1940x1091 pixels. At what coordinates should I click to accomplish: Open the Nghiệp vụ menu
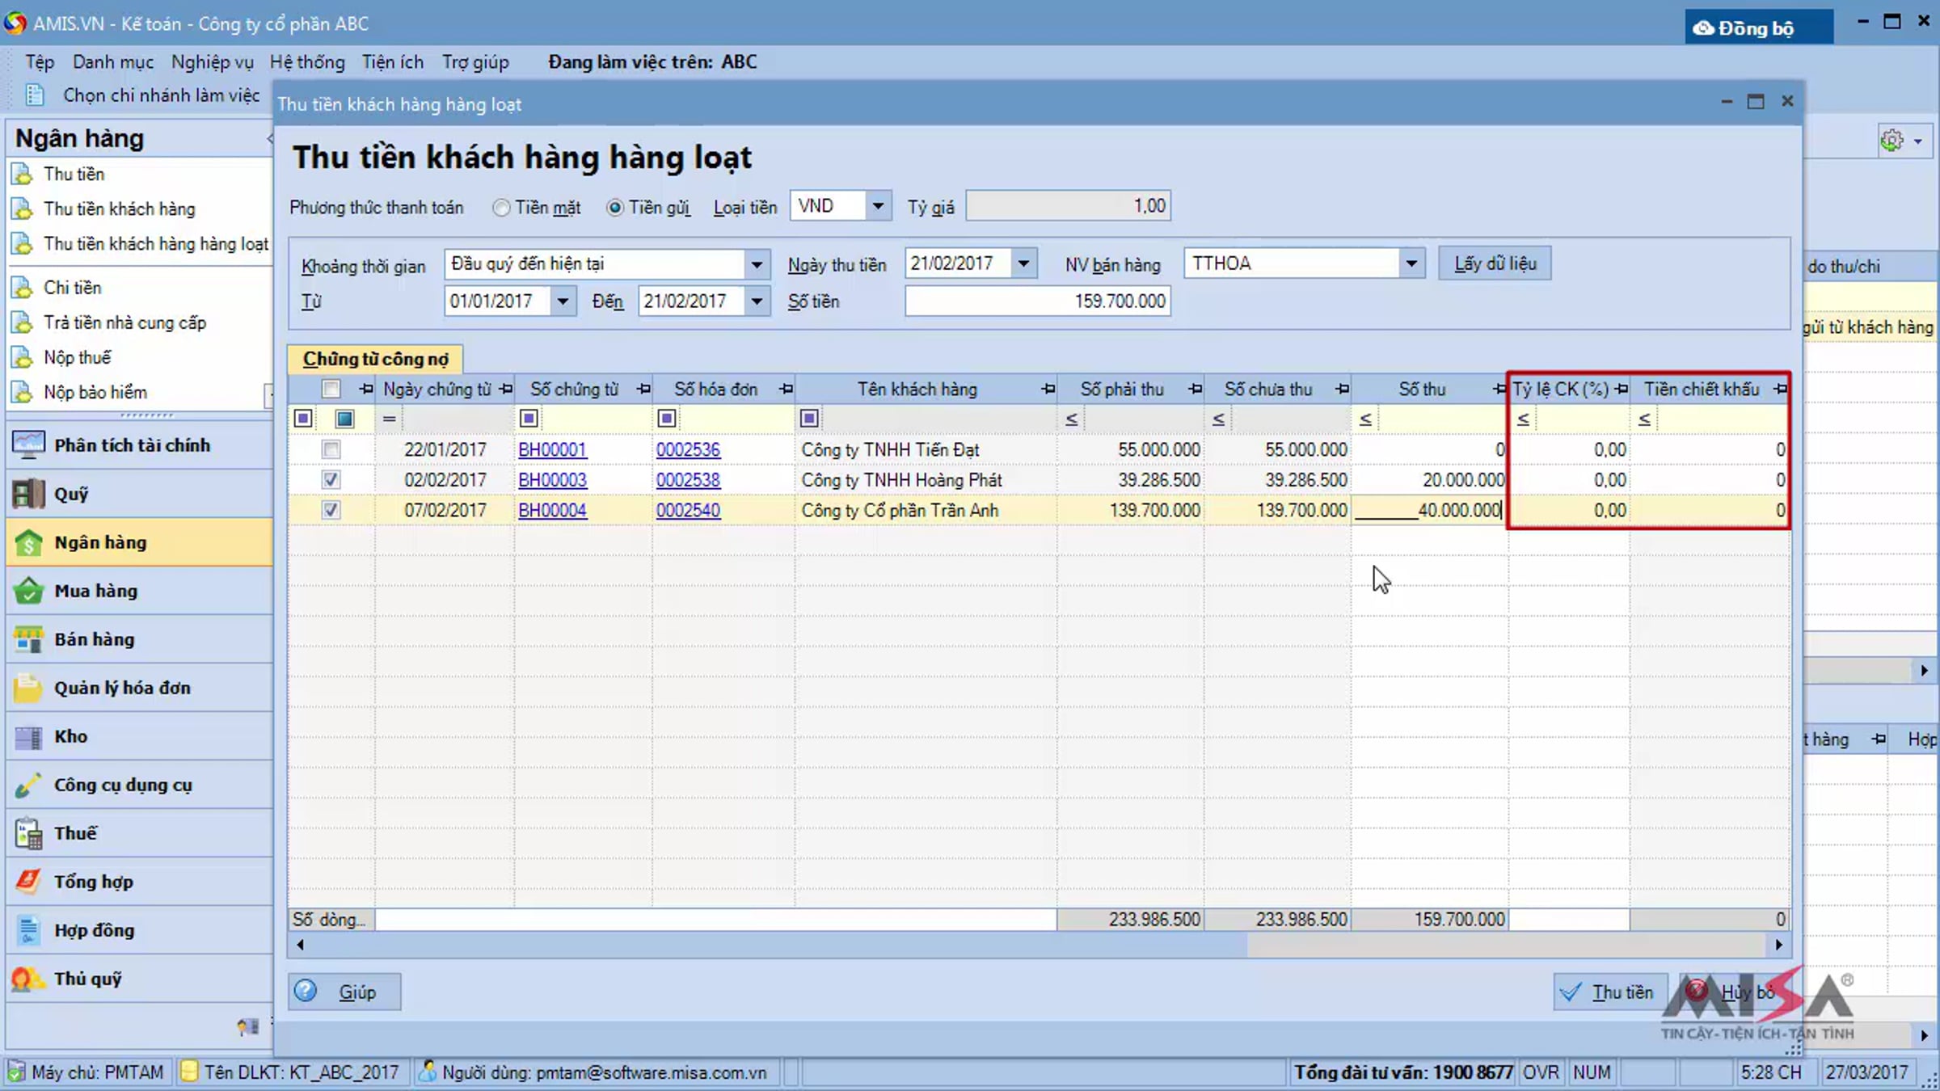[x=213, y=62]
